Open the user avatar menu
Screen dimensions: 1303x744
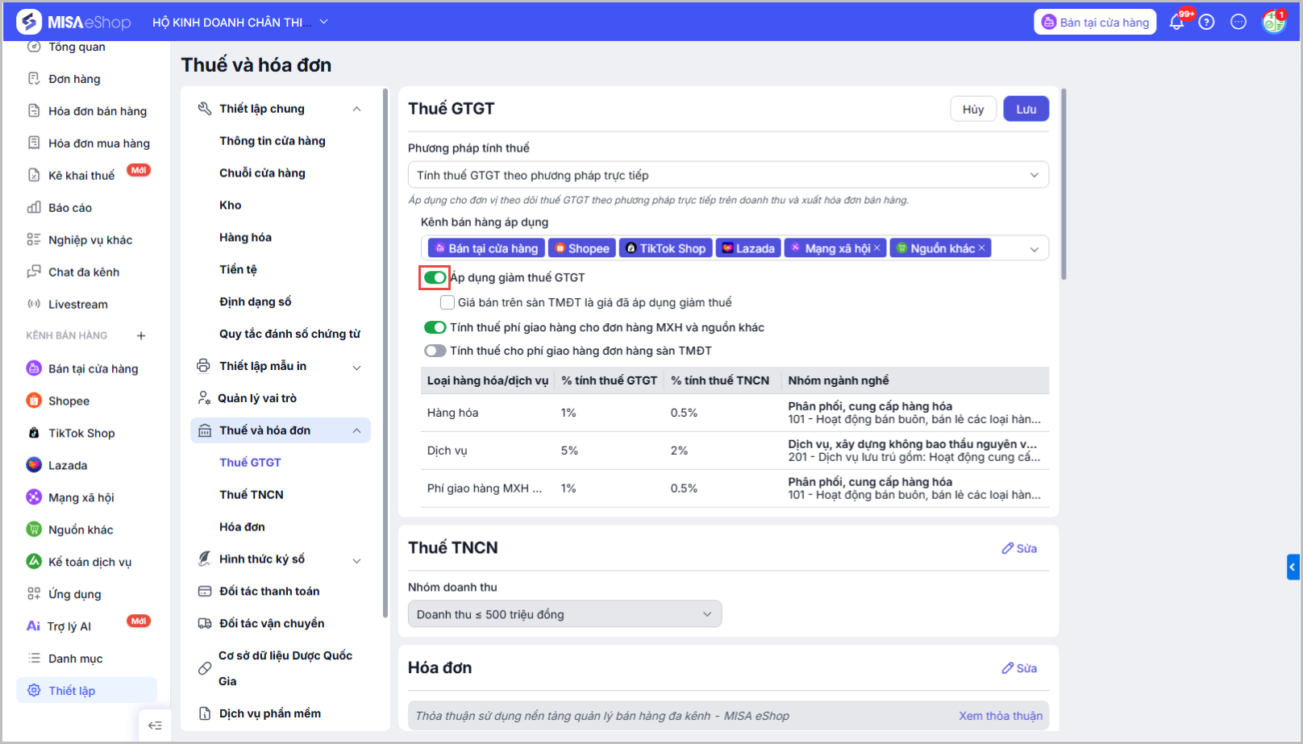click(x=1274, y=22)
